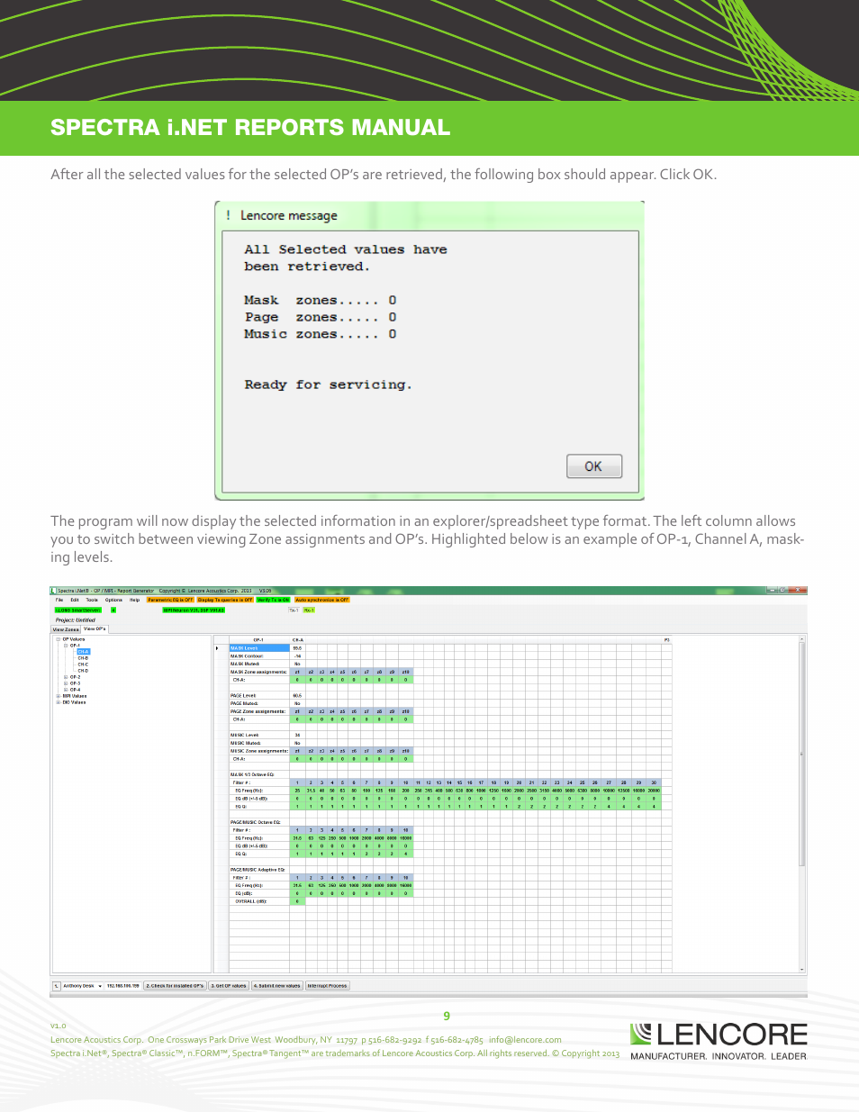Collapse the OP Values tree node
The height and width of the screenshot is (1112, 859).
pos(58,639)
